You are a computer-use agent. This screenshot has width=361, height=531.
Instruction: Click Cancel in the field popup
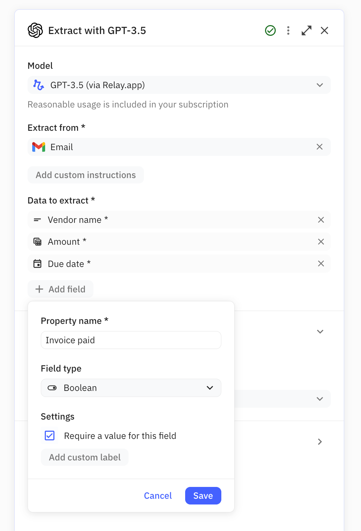[158, 496]
